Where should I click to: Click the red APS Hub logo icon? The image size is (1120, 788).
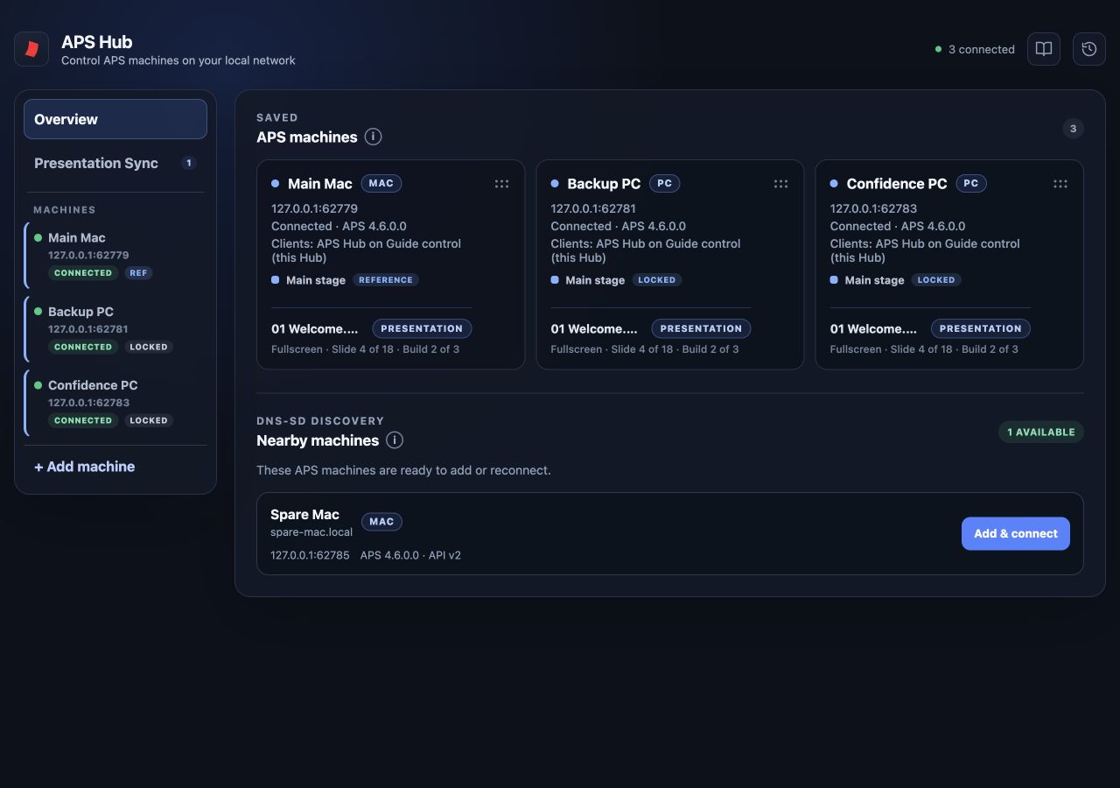pyautogui.click(x=31, y=49)
